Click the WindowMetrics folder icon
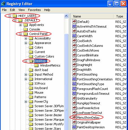 36,65
